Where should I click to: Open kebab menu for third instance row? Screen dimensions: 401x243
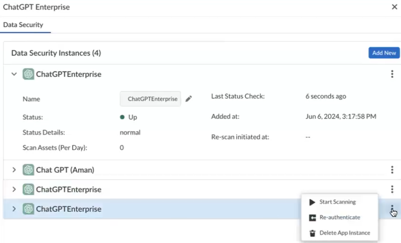[x=392, y=189]
